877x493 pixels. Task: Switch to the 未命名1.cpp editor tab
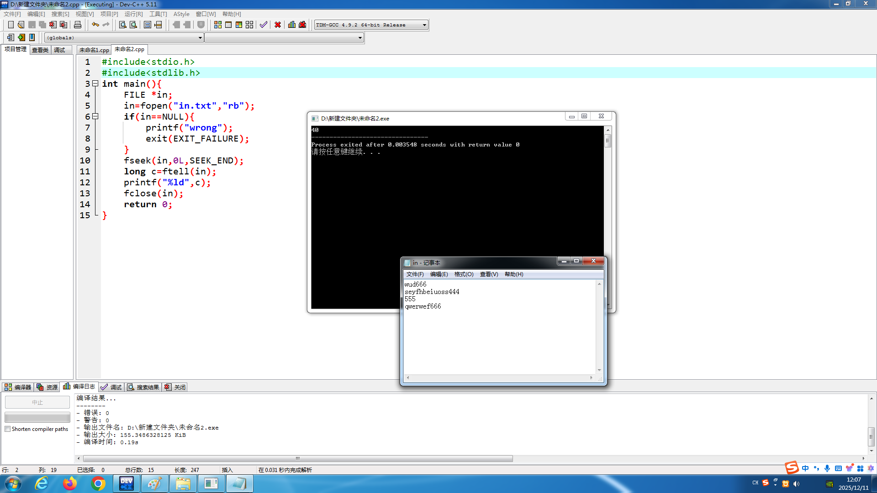pyautogui.click(x=94, y=50)
